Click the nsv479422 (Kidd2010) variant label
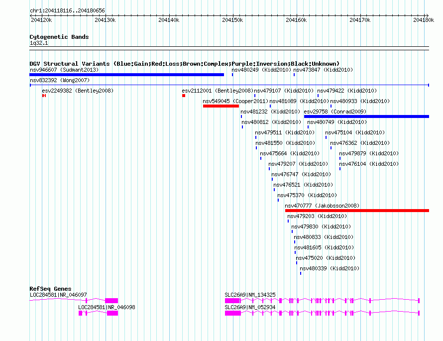Screen dimensions: 443x341 [347, 91]
